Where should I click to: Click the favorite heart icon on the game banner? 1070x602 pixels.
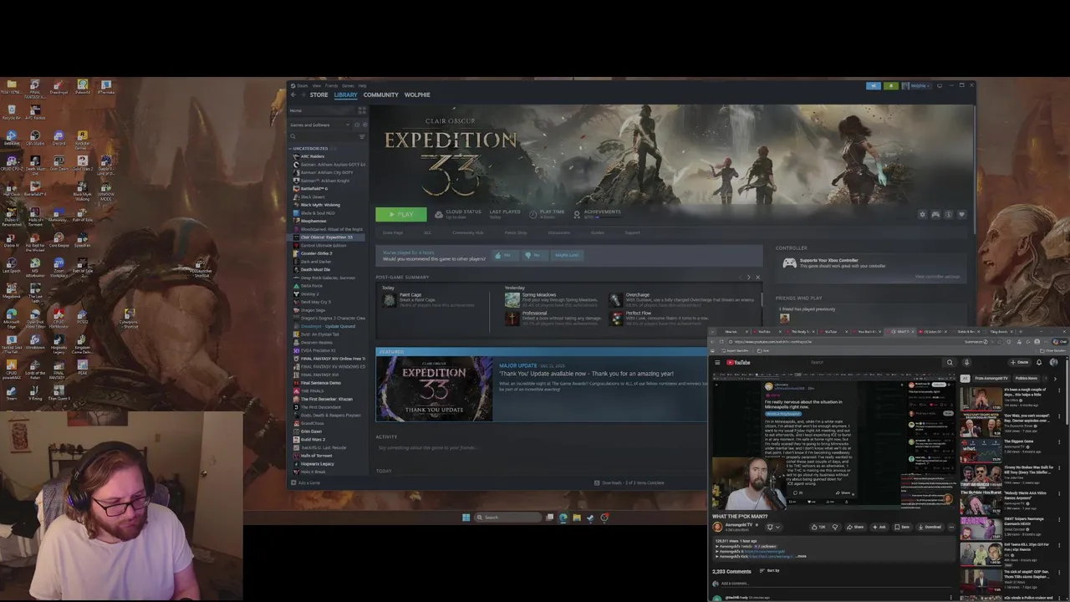pos(961,215)
